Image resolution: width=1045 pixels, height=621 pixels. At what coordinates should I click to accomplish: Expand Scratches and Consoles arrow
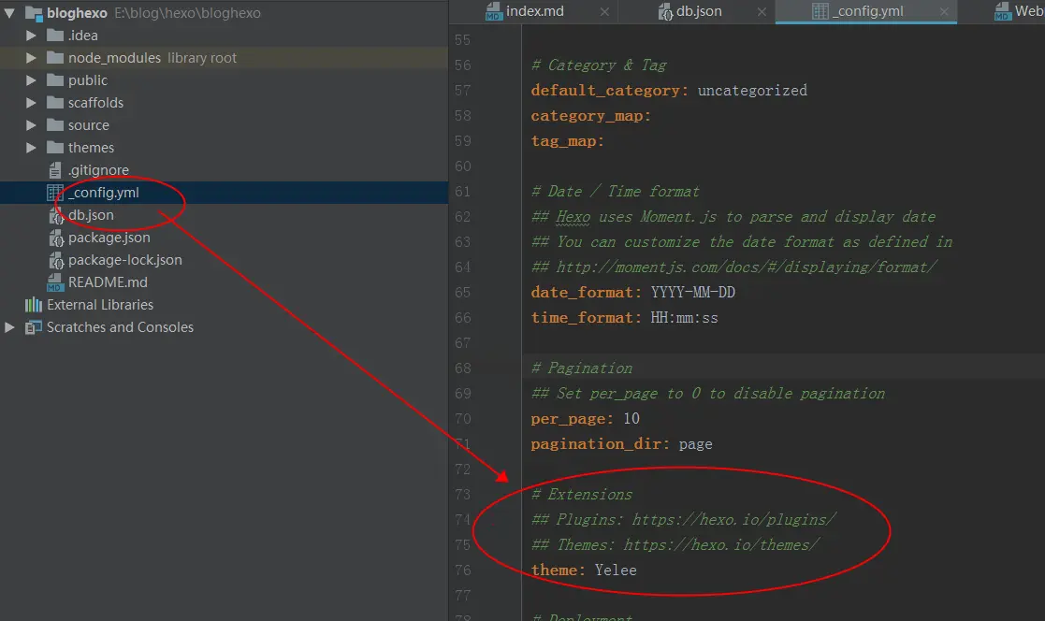[9, 327]
